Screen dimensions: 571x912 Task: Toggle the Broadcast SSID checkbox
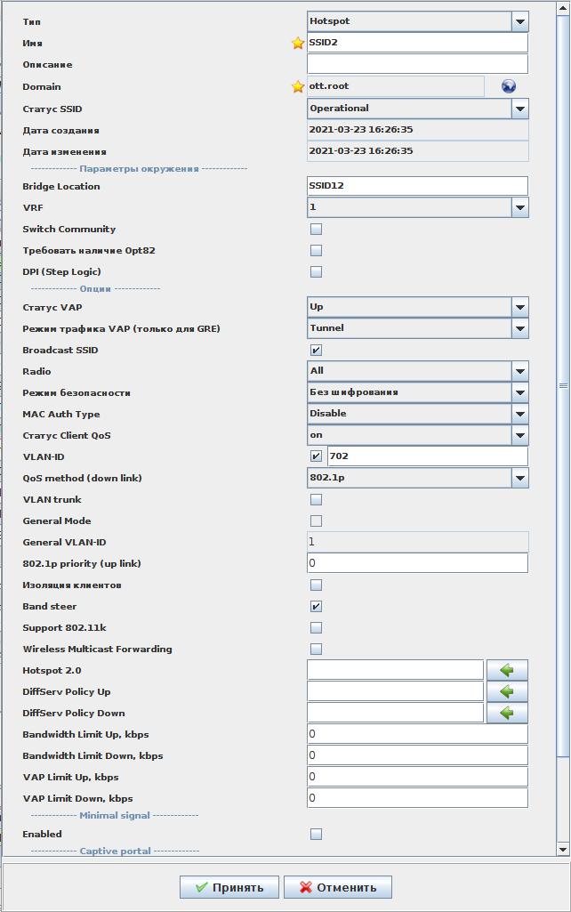[x=316, y=351]
